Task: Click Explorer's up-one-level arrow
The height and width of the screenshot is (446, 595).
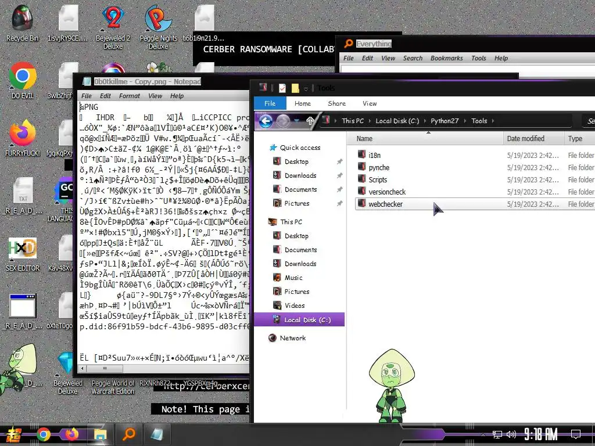Action: point(310,121)
